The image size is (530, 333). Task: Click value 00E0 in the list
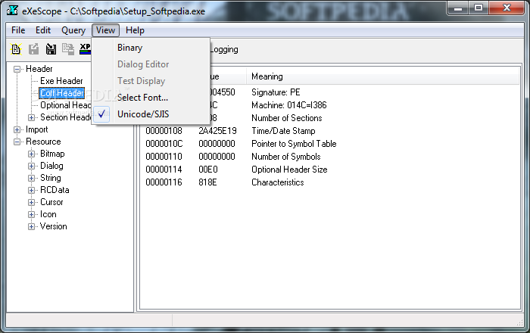coord(208,170)
